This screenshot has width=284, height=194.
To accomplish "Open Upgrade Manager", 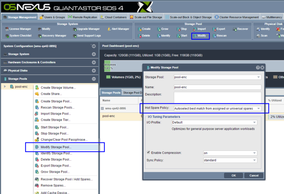I will coord(86,29).
